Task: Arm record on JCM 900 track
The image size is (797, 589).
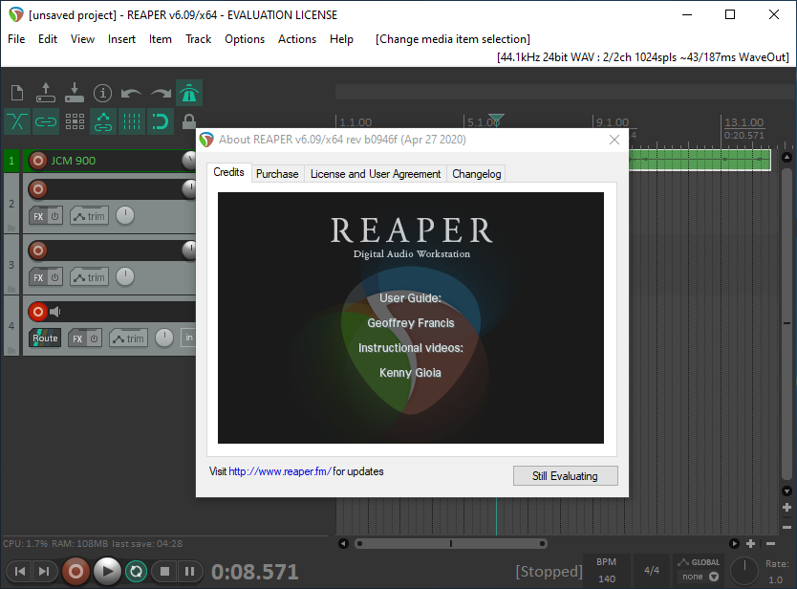Action: [37, 161]
